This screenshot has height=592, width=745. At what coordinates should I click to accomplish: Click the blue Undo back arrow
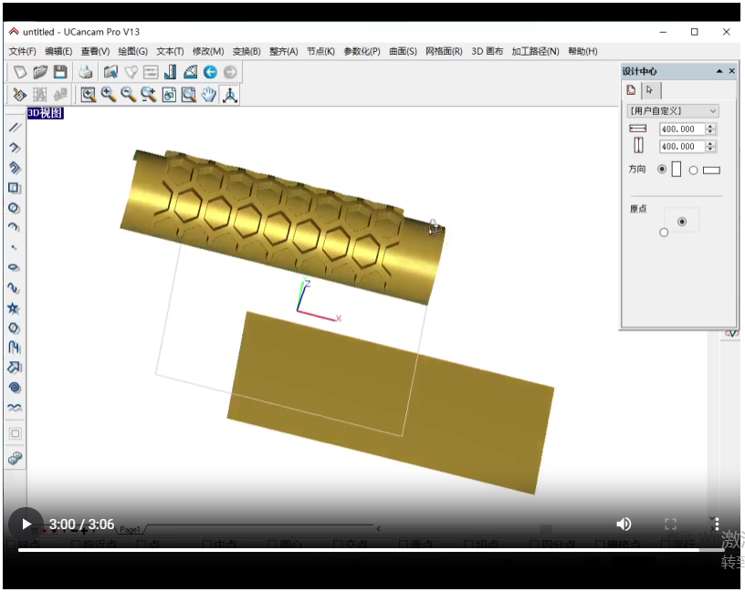click(210, 72)
